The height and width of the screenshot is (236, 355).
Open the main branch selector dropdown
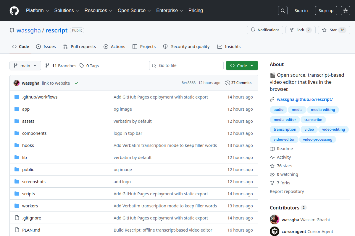25,65
